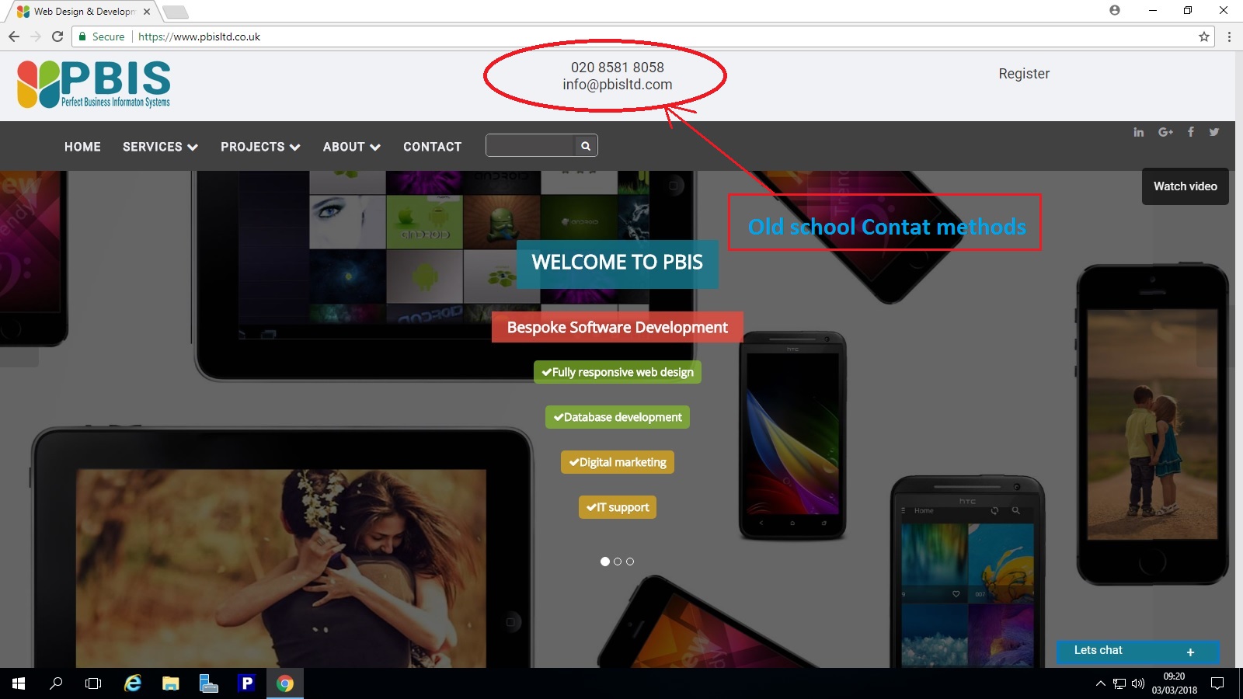The width and height of the screenshot is (1243, 699).
Task: Click the network tray icon
Action: (x=1119, y=683)
